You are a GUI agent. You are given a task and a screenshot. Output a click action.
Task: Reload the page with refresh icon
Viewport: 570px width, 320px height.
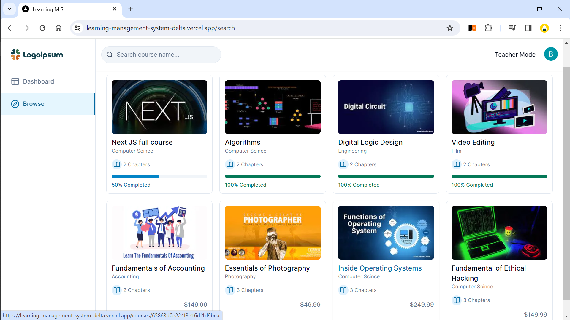click(x=42, y=28)
